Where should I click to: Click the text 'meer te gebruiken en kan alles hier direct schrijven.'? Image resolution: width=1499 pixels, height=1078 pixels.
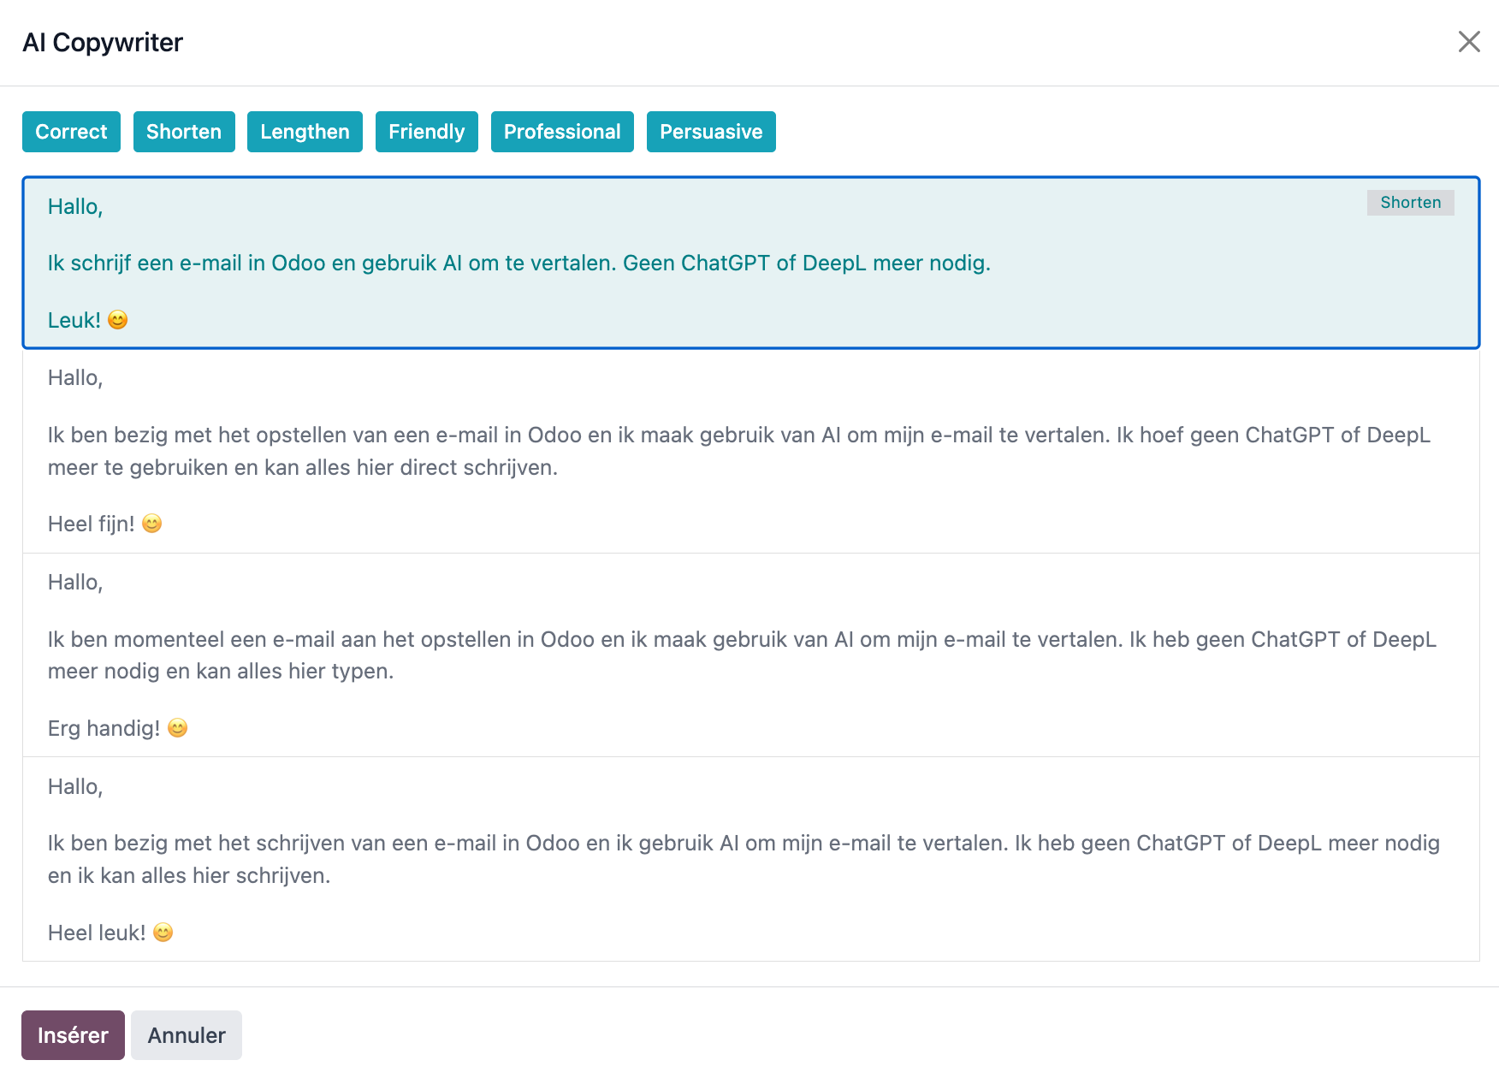click(303, 467)
